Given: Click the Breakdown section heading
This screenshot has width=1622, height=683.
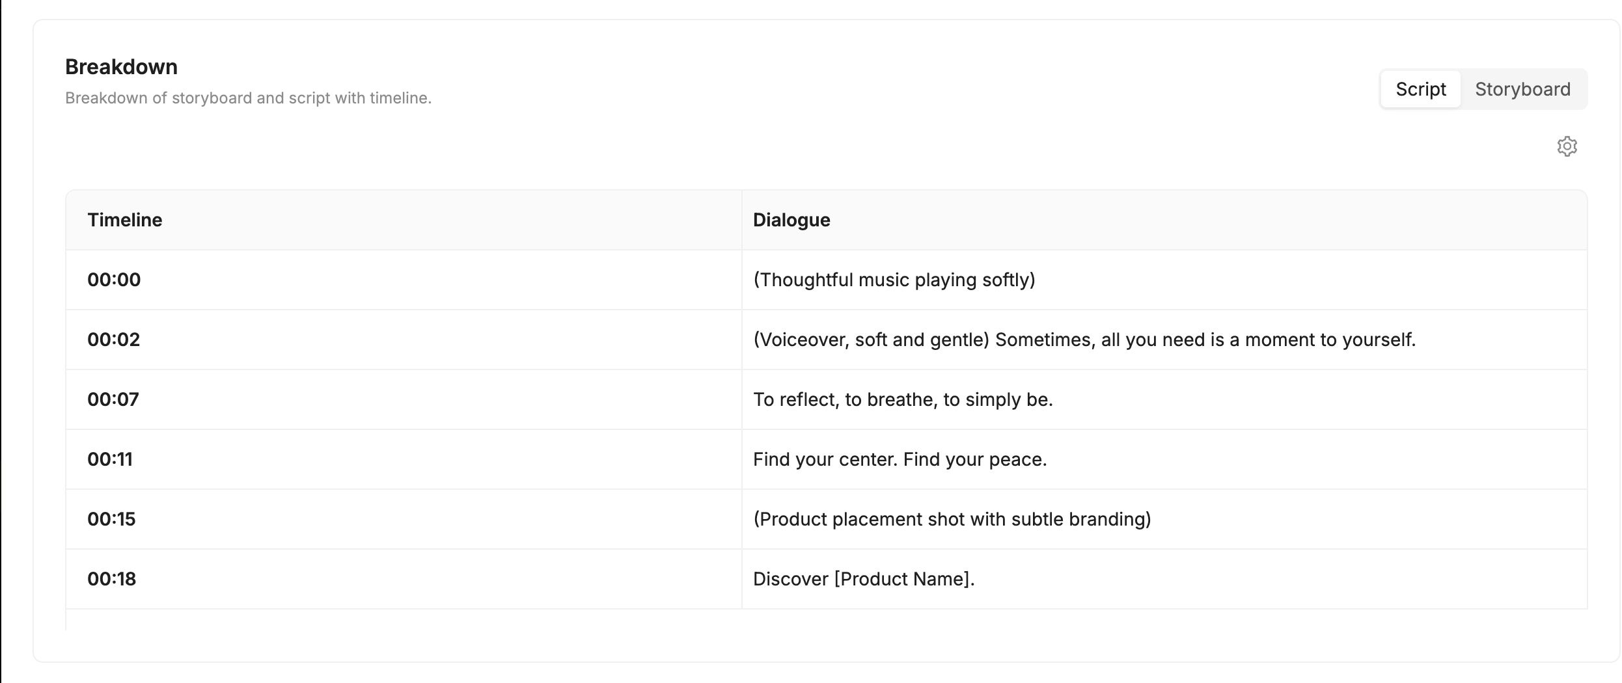Looking at the screenshot, I should (x=122, y=67).
